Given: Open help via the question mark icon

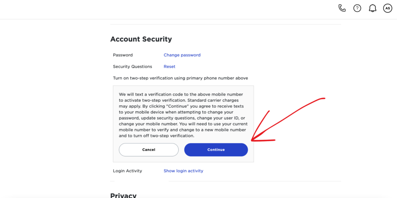Looking at the screenshot, I should tap(357, 8).
